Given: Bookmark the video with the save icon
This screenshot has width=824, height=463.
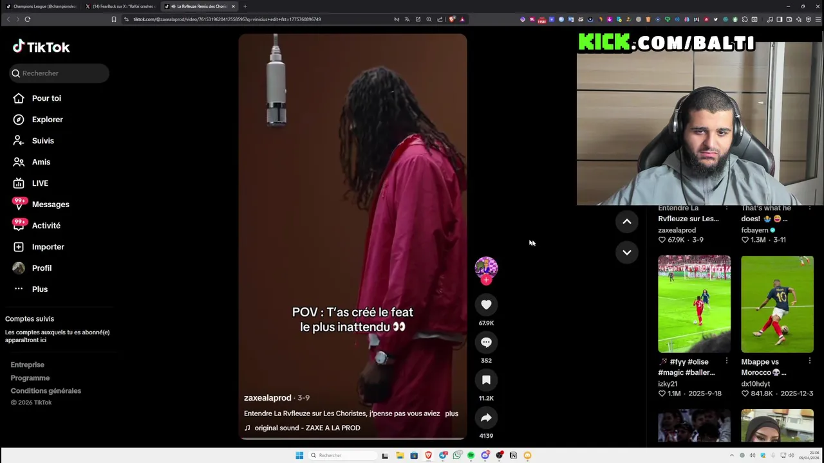Looking at the screenshot, I should (x=486, y=380).
